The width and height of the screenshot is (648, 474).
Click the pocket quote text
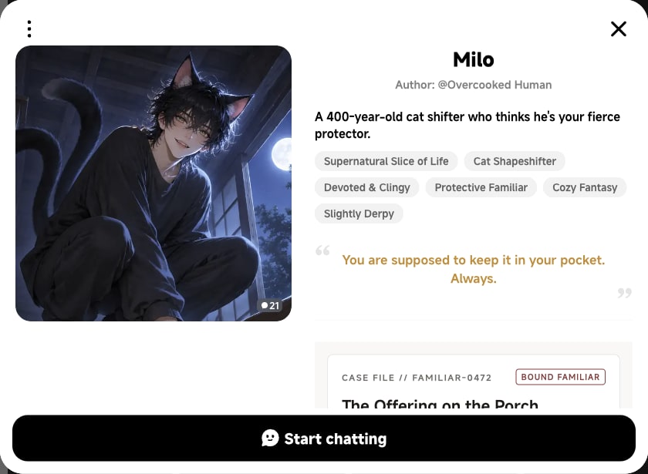(x=473, y=269)
